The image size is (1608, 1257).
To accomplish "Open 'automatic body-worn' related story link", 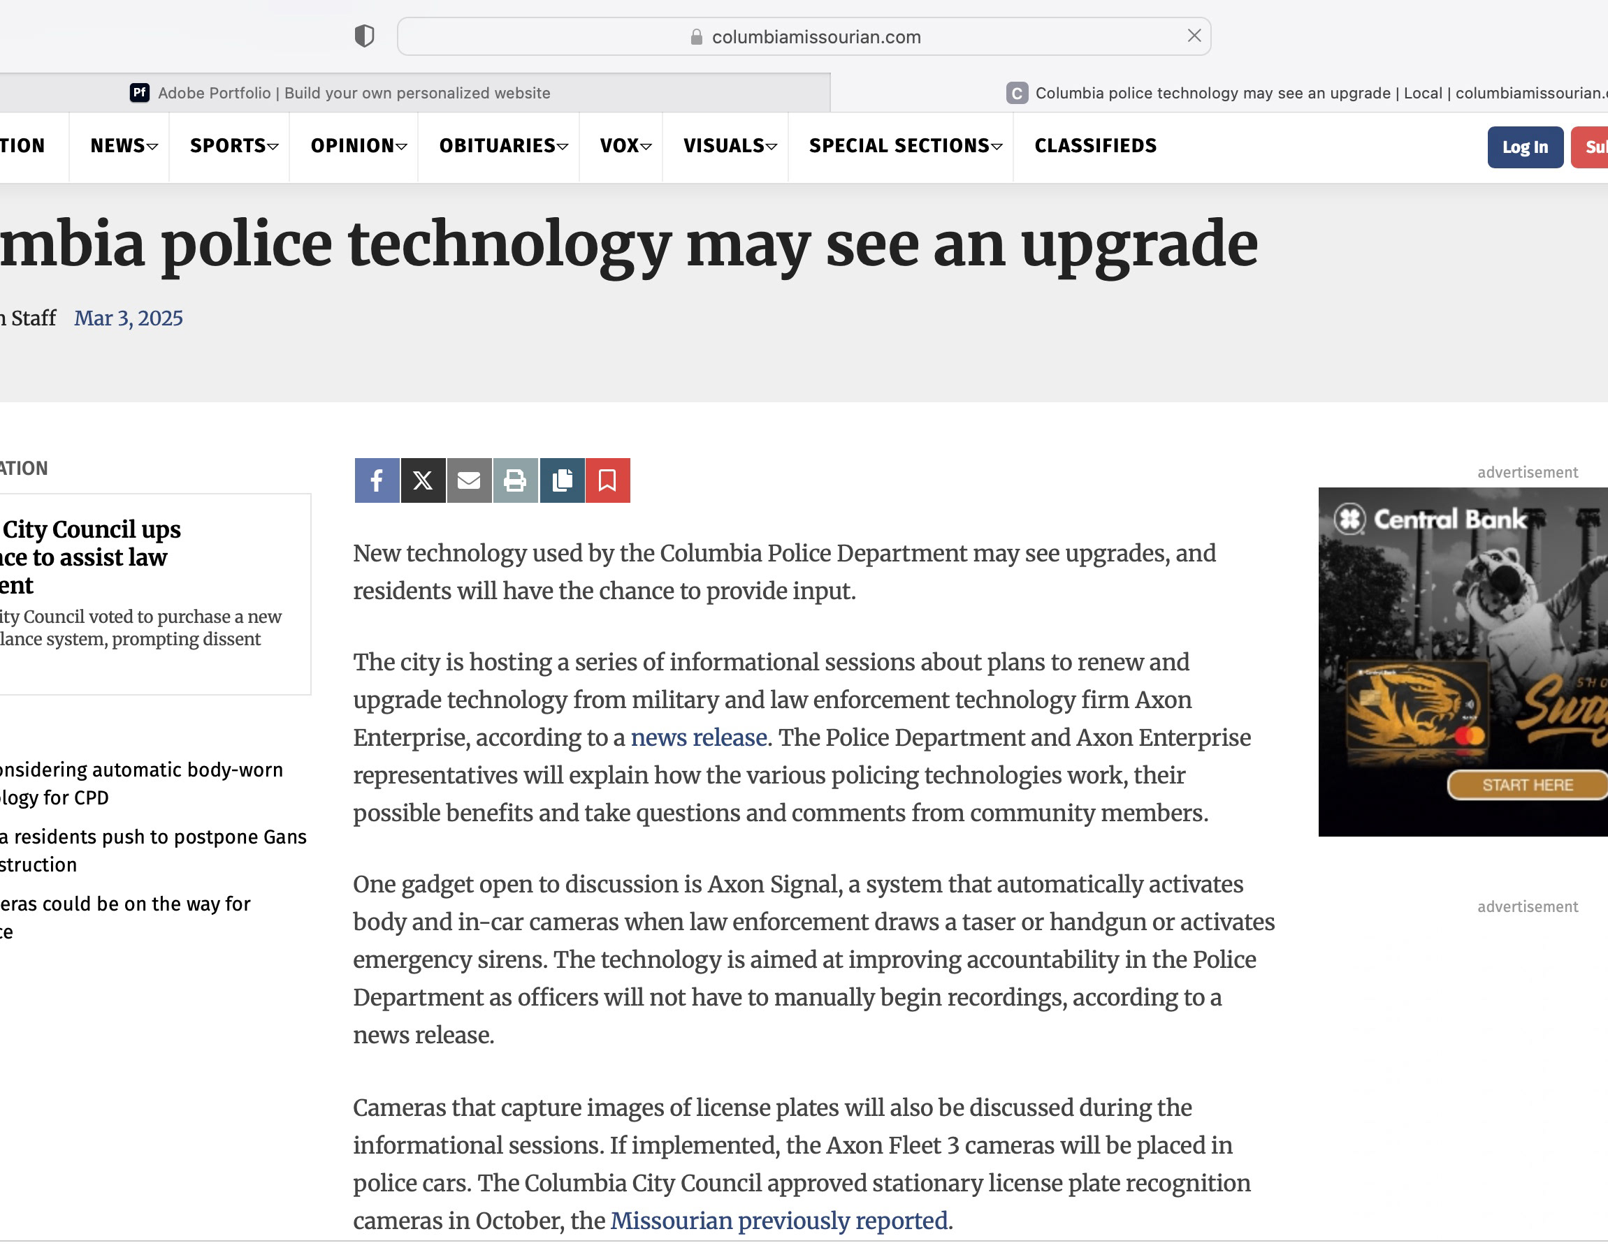I will (141, 784).
